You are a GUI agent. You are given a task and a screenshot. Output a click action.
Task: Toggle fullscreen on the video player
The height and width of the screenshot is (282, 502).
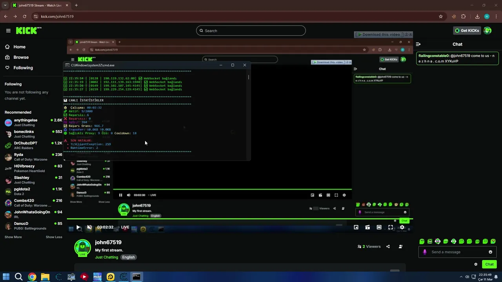coord(391,227)
